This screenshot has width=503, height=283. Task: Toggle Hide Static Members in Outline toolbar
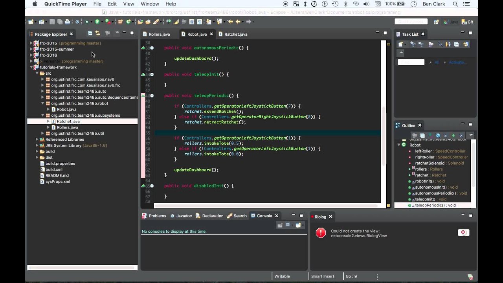(445, 136)
